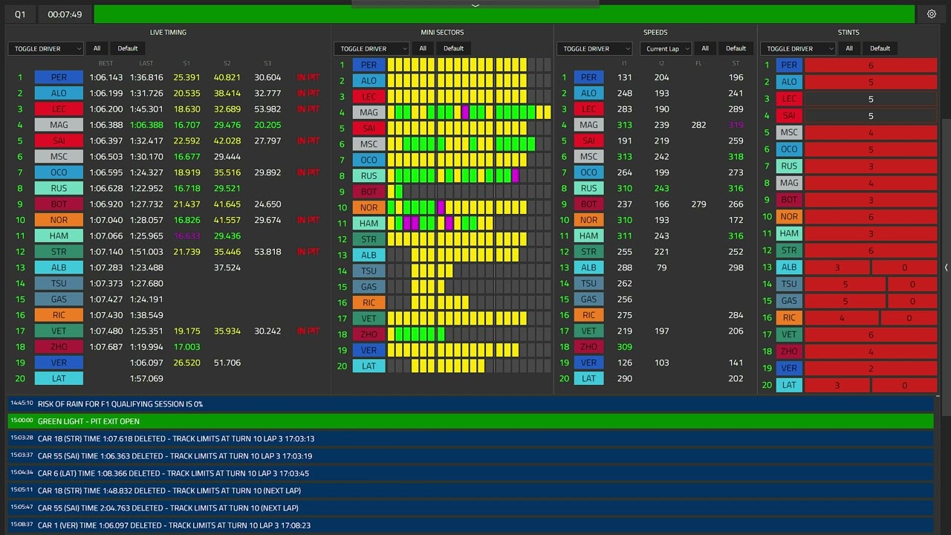Select LAT driver tag in Mini Sectors

[x=369, y=366]
